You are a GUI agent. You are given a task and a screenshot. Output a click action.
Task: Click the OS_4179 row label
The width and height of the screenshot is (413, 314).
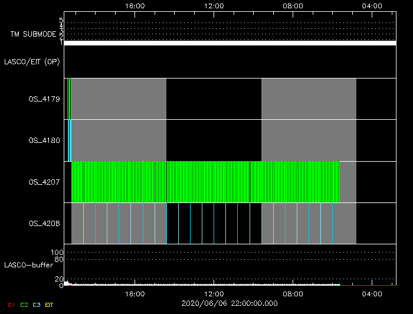pyautogui.click(x=44, y=99)
